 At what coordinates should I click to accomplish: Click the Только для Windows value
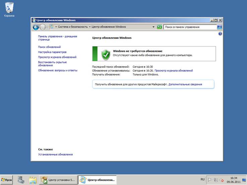145,75
